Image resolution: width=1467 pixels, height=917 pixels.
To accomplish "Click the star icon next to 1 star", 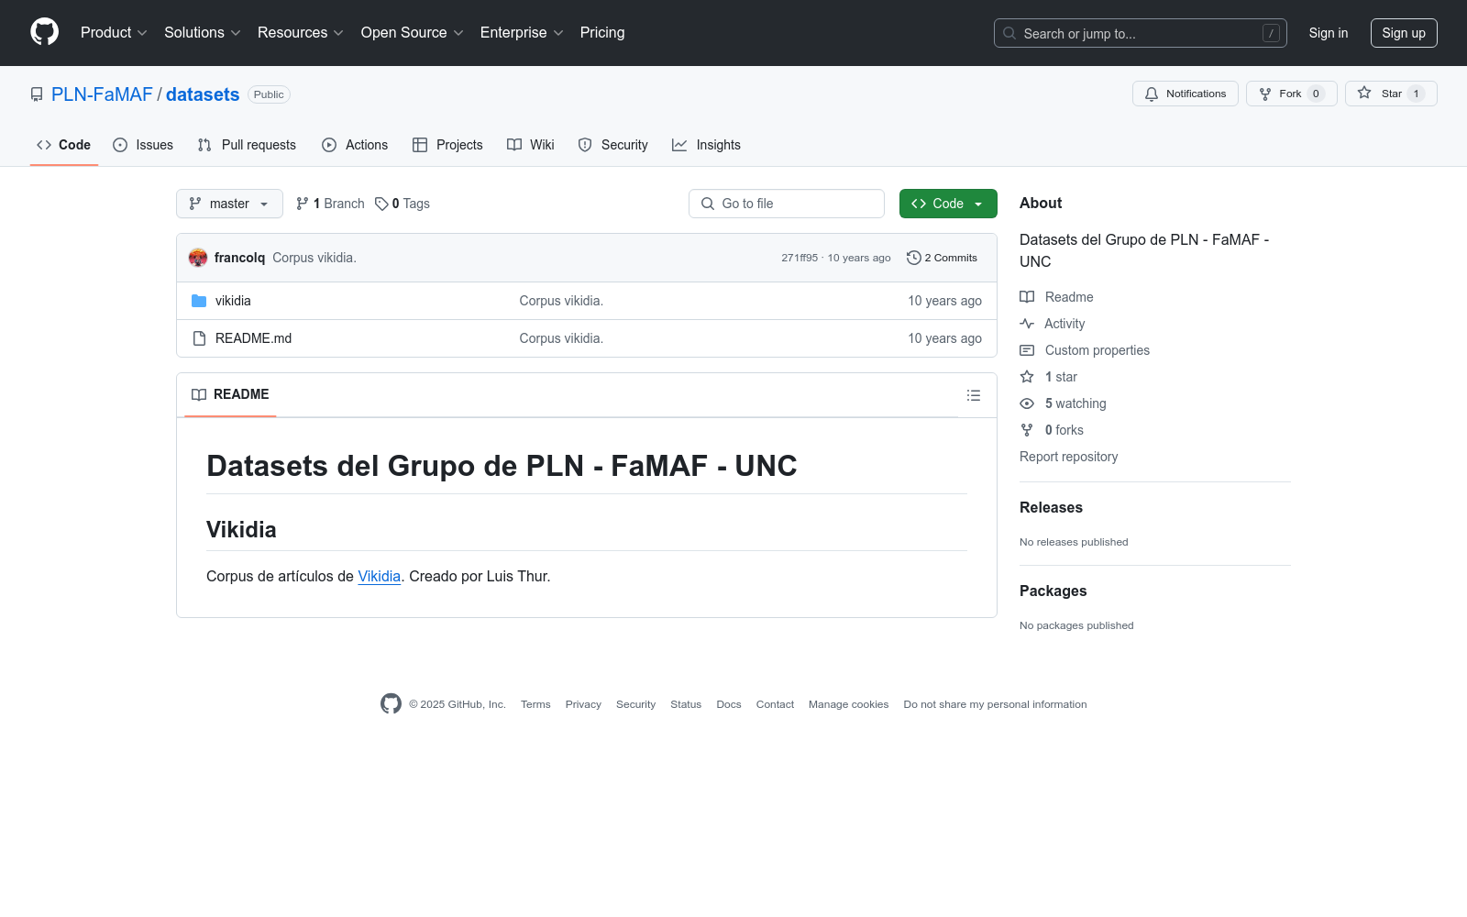I will coord(1027,377).
